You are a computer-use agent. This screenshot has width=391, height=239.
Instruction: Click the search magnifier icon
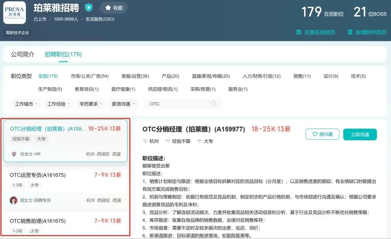point(214,103)
